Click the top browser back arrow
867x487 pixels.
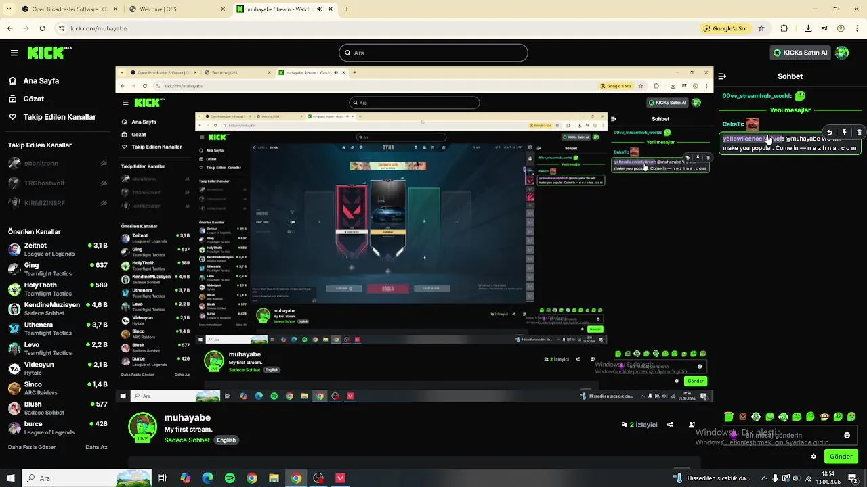tap(9, 28)
